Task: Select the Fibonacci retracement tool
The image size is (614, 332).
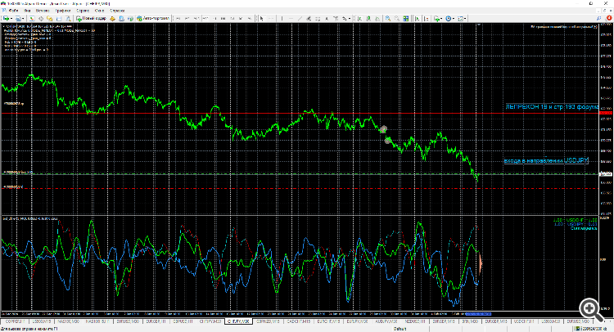Action: 318,18
